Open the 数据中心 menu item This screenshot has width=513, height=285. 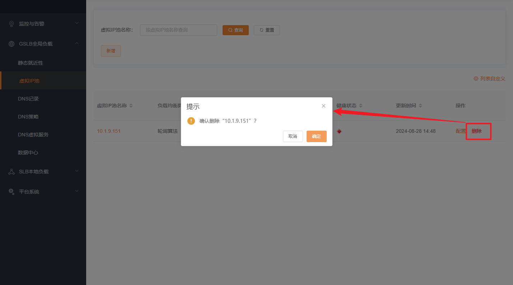[x=28, y=153]
